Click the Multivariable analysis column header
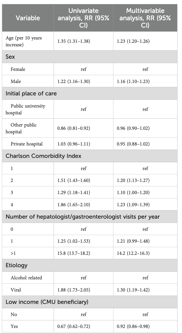The image size is (182, 333). 145,18
